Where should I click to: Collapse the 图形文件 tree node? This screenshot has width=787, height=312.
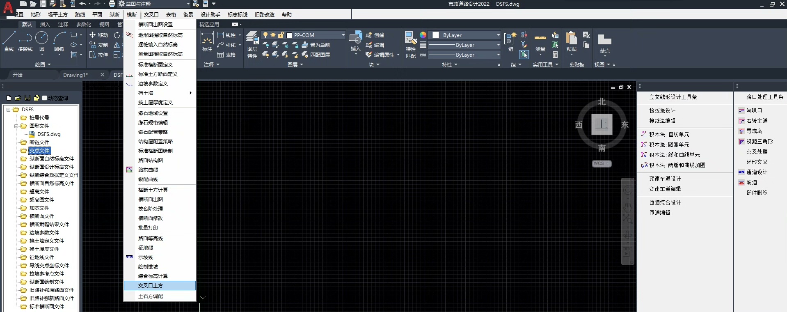[x=16, y=126]
